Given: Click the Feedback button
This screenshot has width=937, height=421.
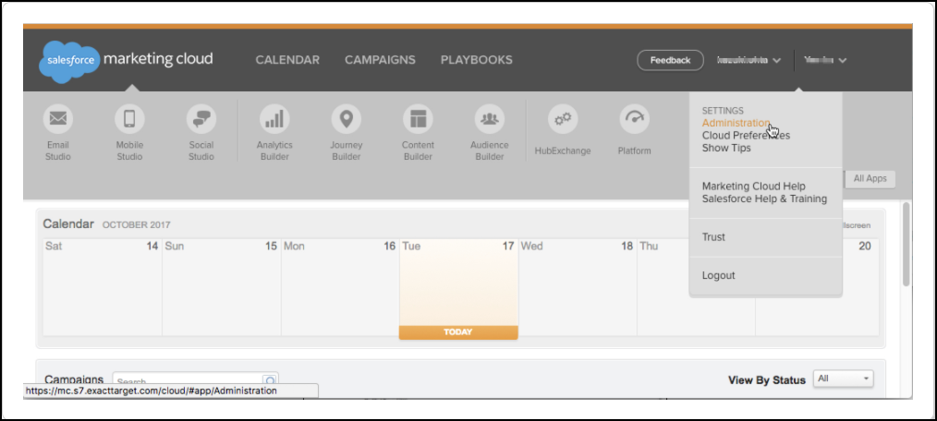Looking at the screenshot, I should click(670, 60).
